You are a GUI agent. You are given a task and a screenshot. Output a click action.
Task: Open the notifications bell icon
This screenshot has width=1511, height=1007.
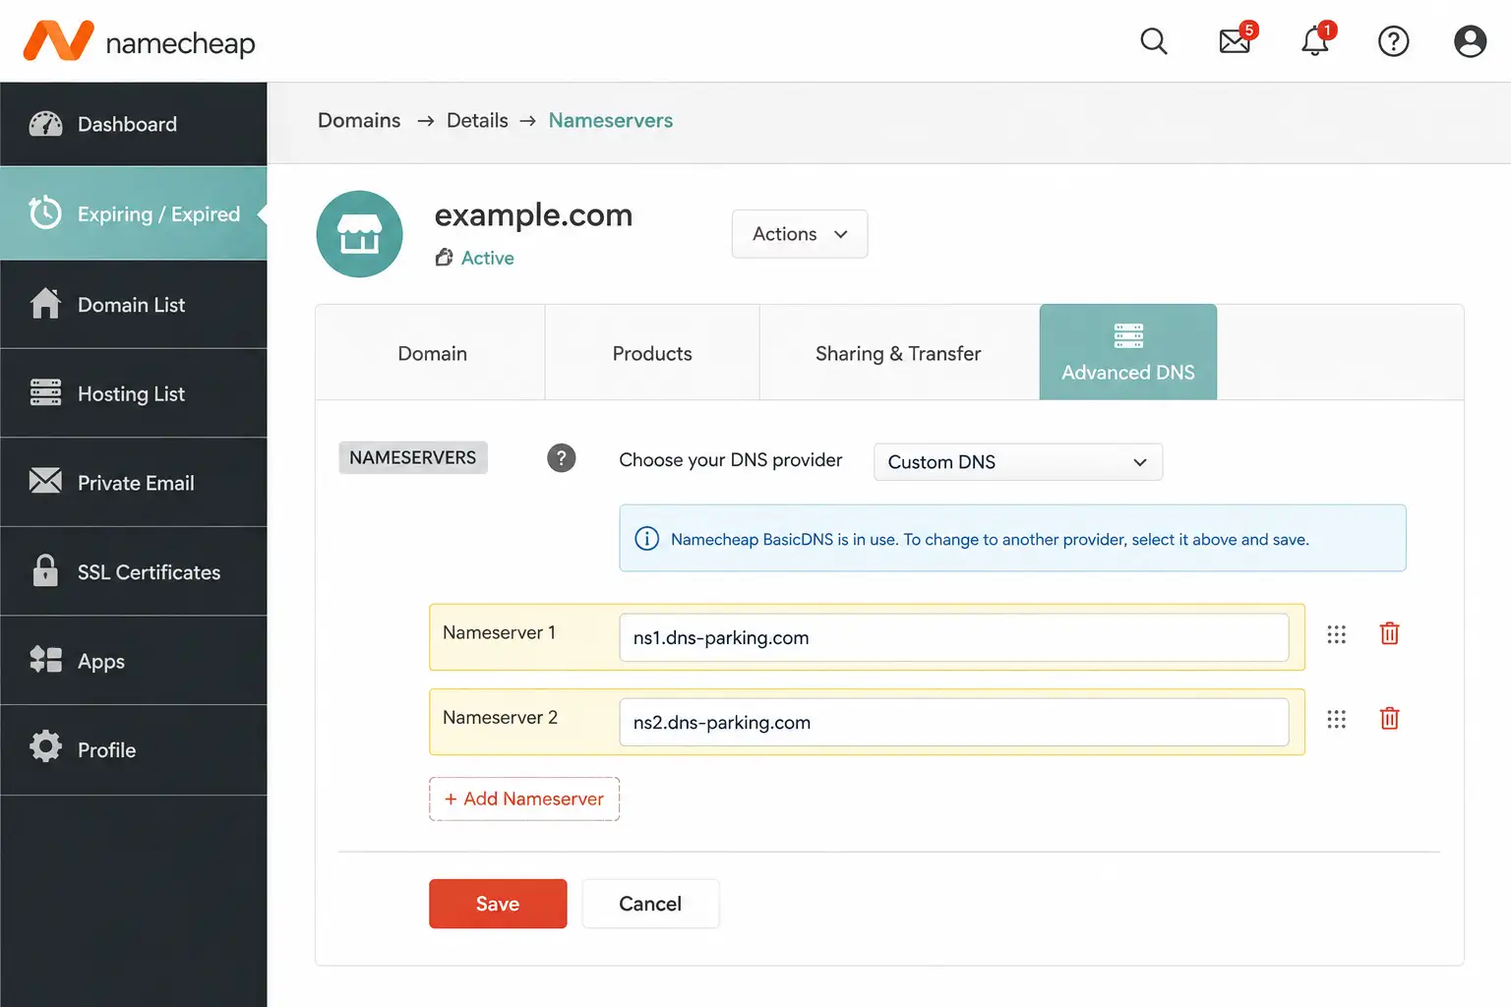(1315, 41)
